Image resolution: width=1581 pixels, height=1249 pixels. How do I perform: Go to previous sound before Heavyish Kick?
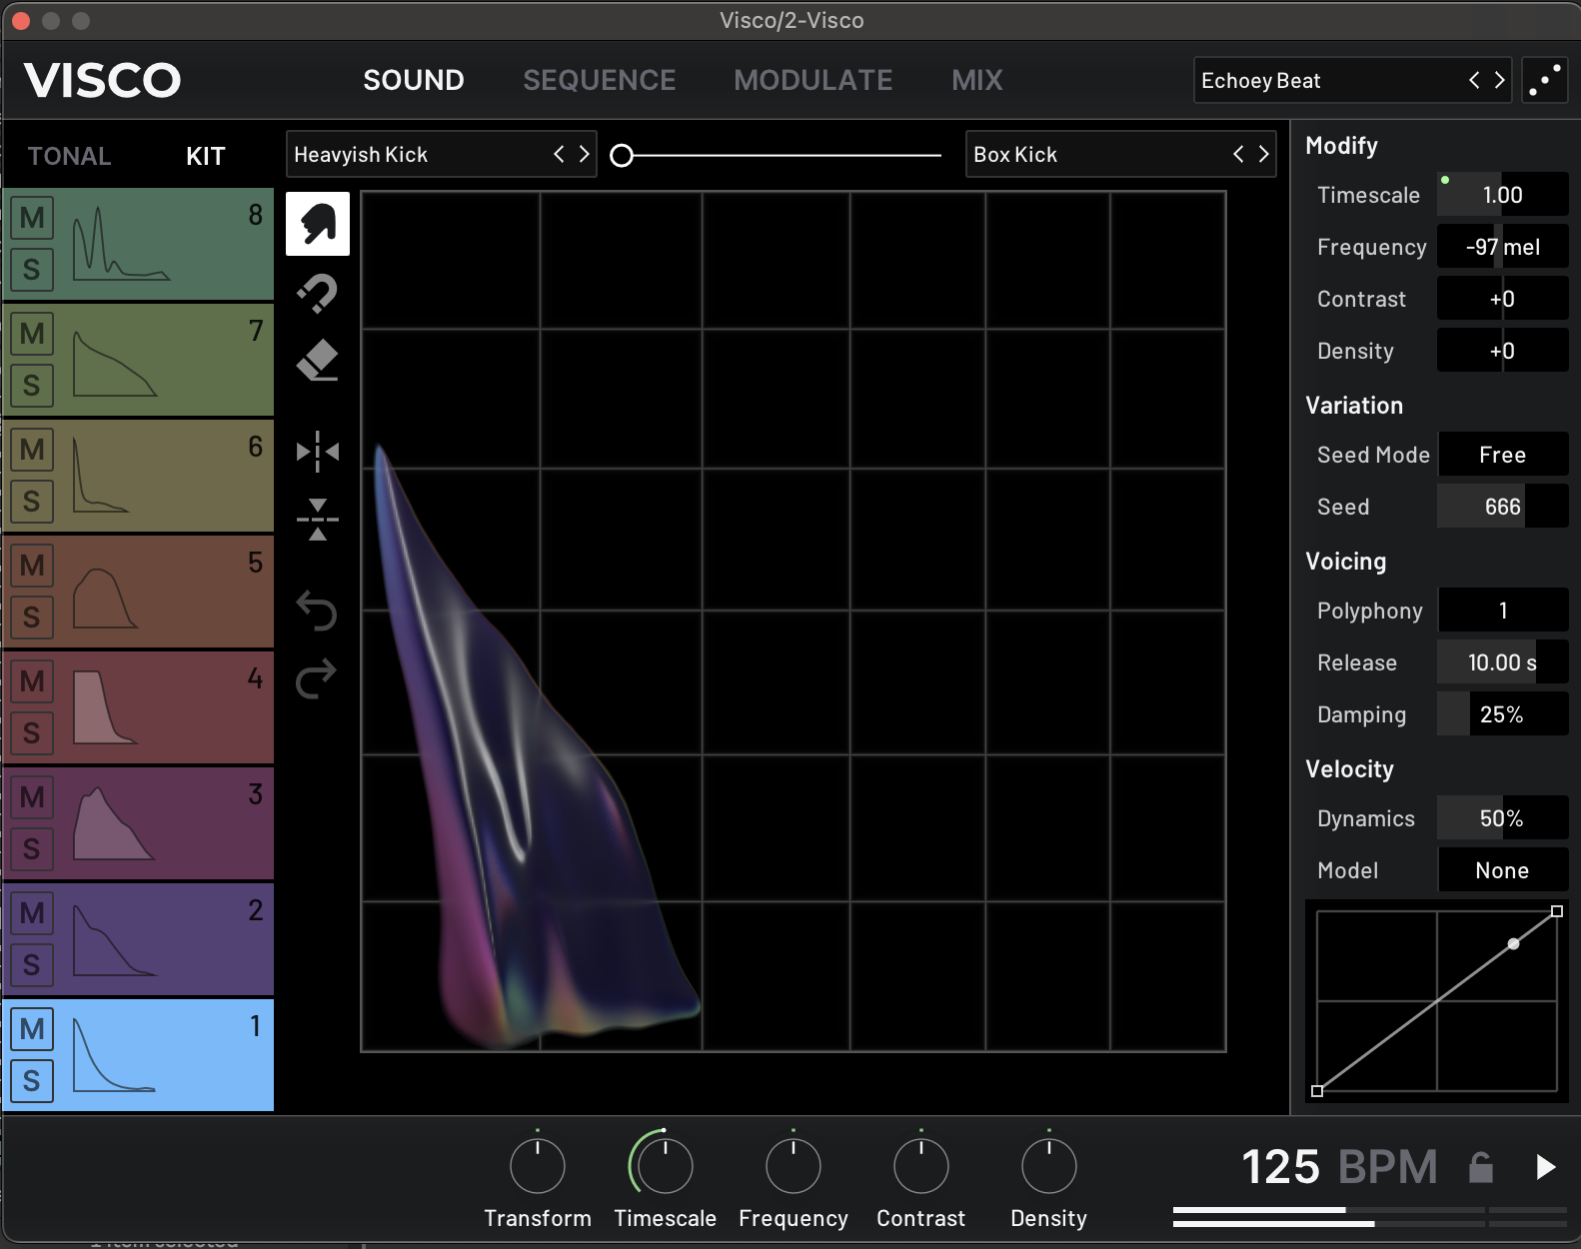click(x=559, y=154)
